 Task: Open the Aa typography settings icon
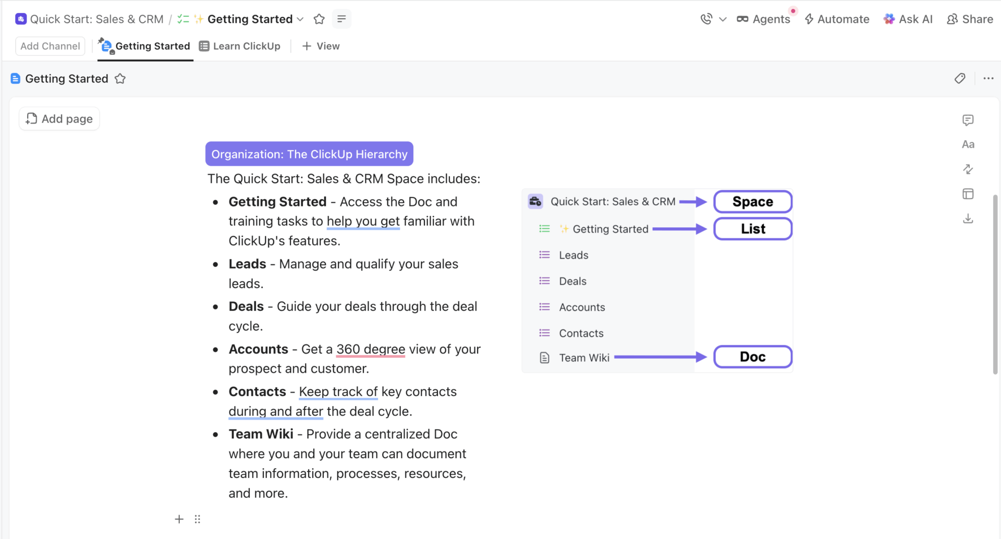968,144
